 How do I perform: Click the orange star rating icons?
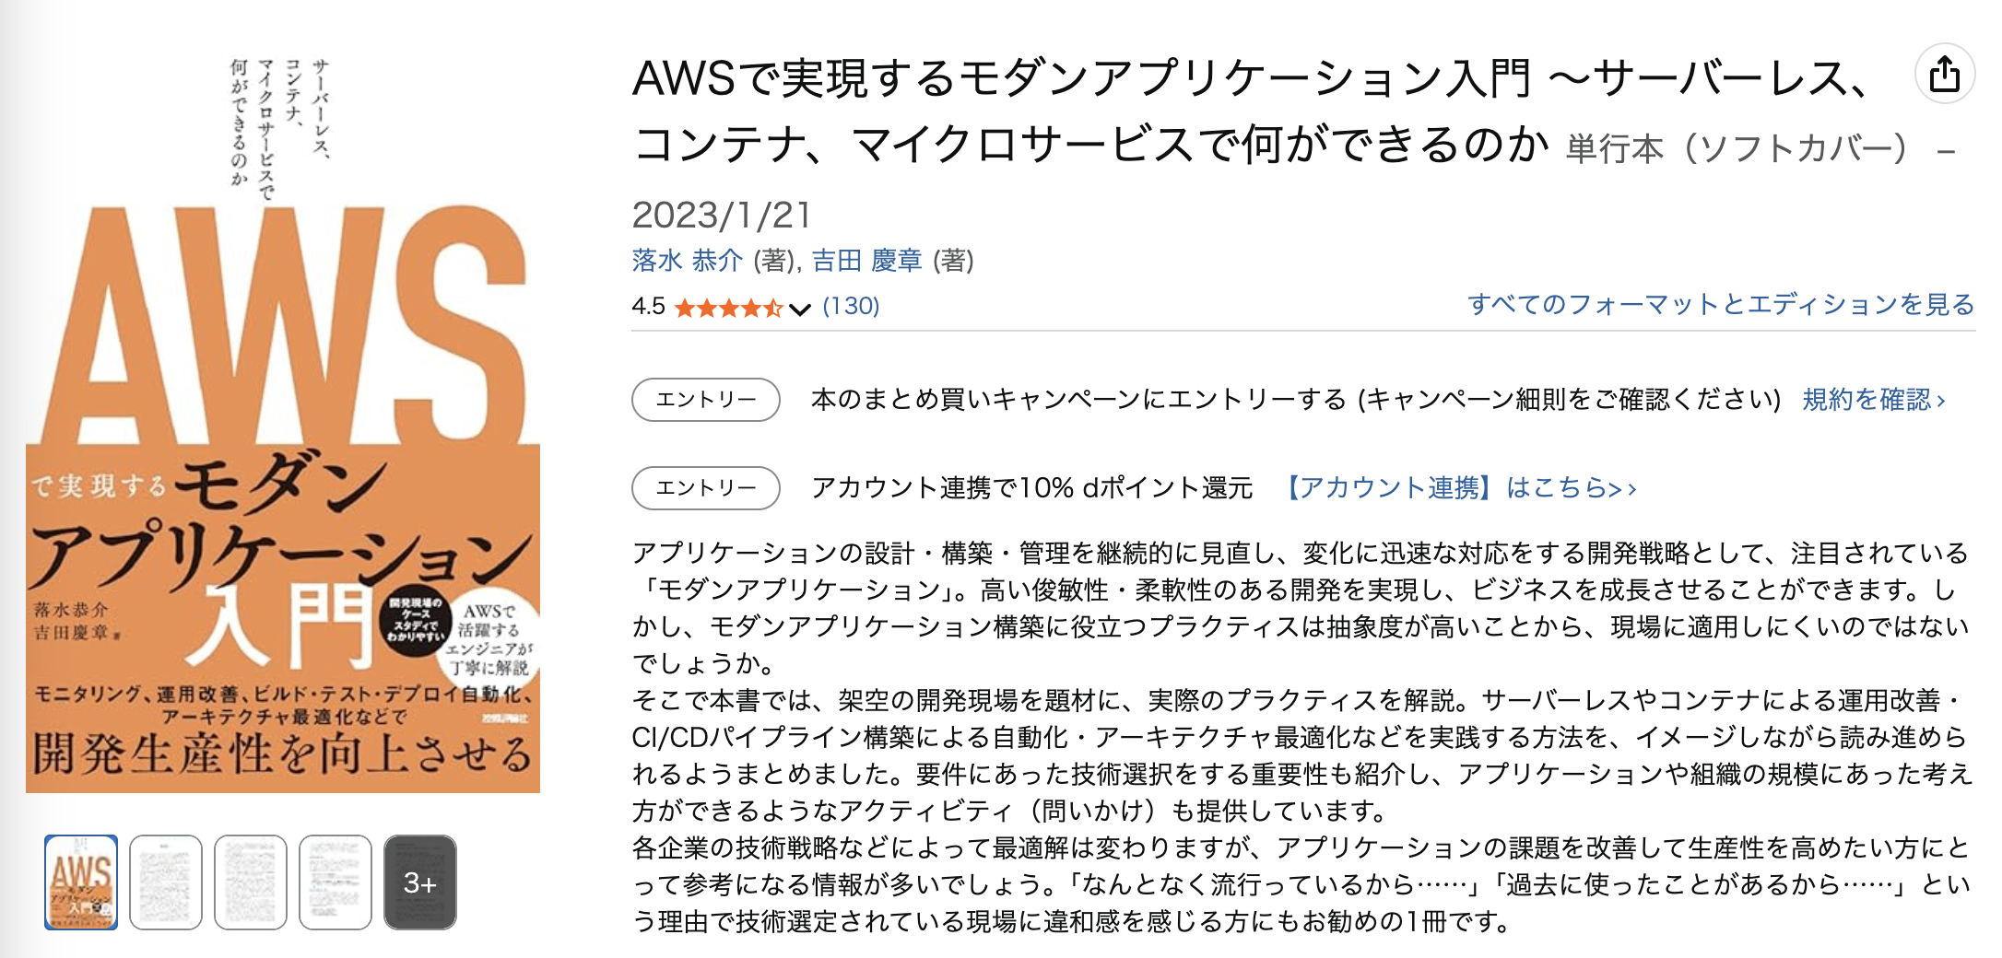pos(728,308)
